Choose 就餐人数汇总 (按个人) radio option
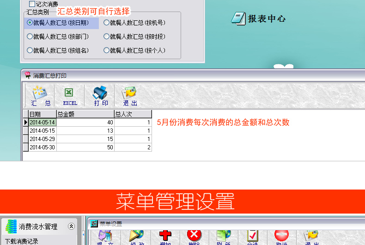 [107, 50]
